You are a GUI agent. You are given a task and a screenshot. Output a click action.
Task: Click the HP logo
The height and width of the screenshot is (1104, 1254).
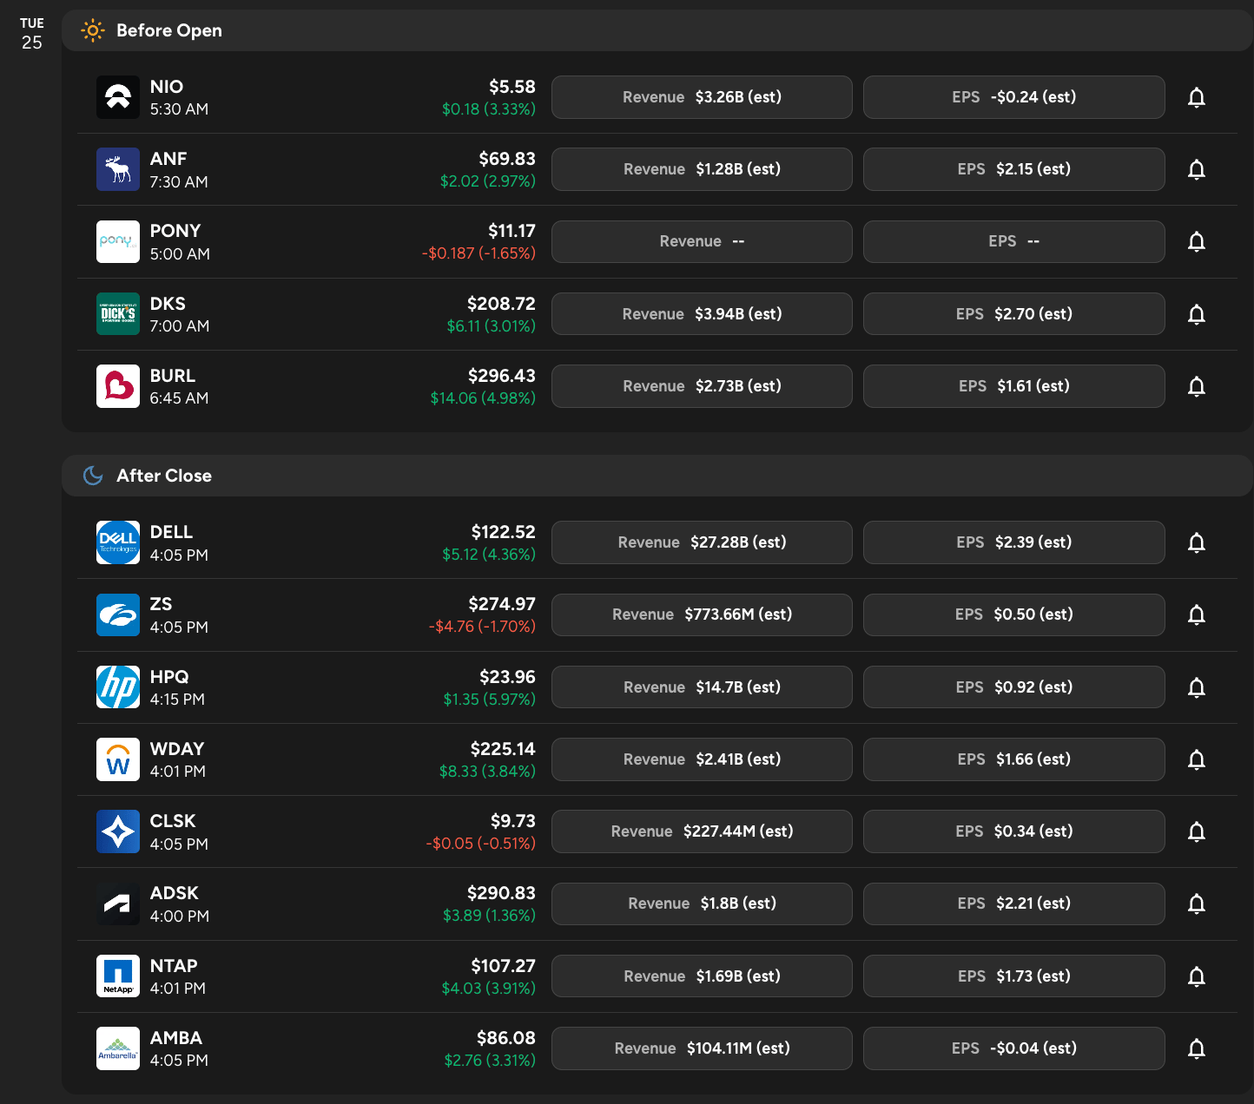pyautogui.click(x=118, y=687)
